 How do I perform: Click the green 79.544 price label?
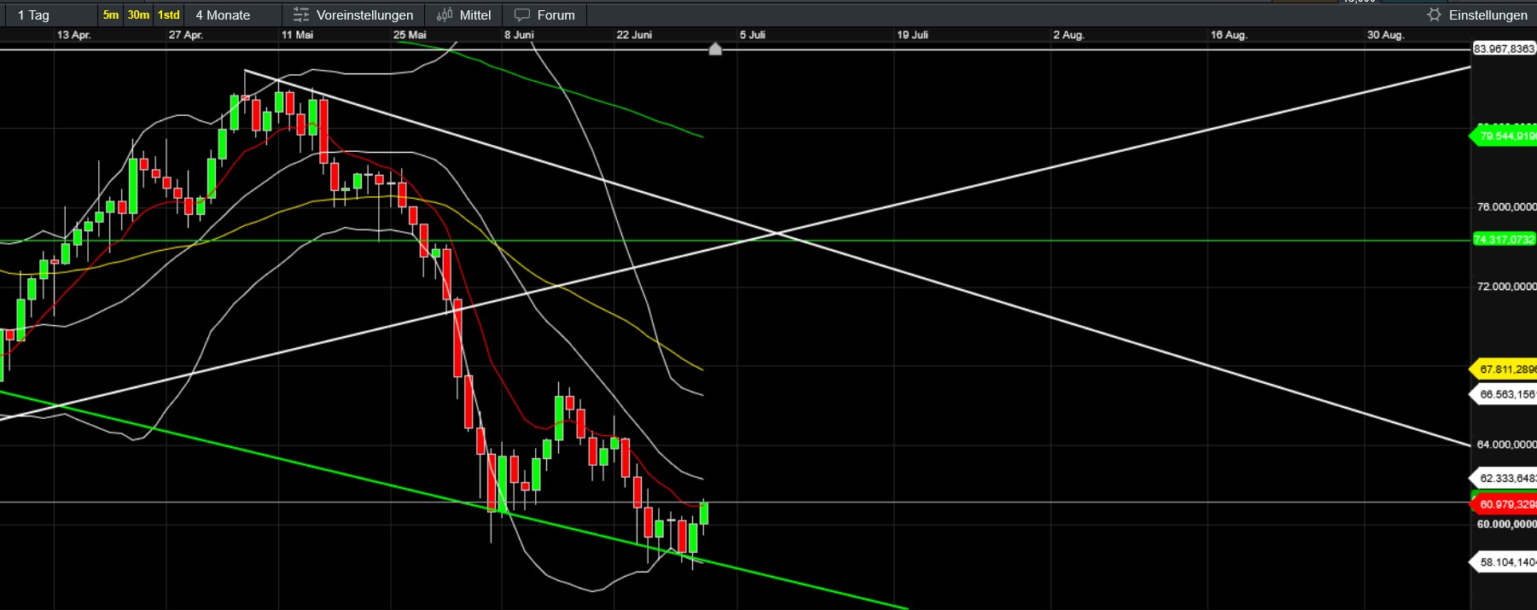pyautogui.click(x=1504, y=136)
